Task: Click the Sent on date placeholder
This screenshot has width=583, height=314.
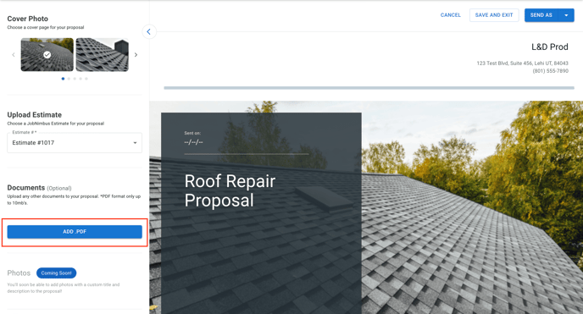Action: (193, 142)
